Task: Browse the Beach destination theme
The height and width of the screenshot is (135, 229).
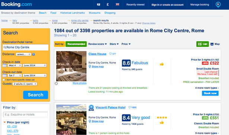Action: [43, 13]
